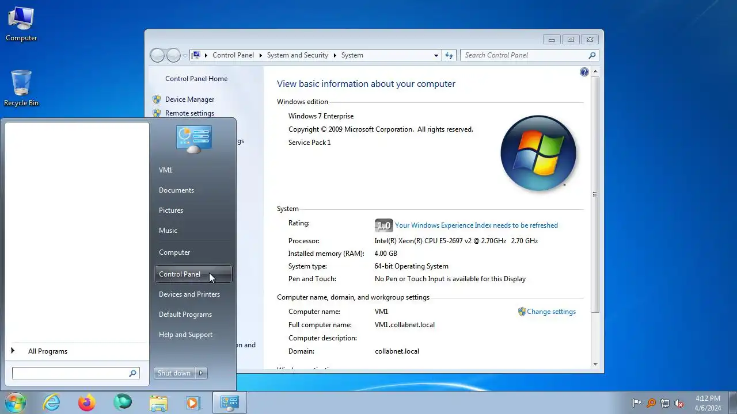Open address bar history dropdown
The width and height of the screenshot is (737, 414).
tap(436, 55)
